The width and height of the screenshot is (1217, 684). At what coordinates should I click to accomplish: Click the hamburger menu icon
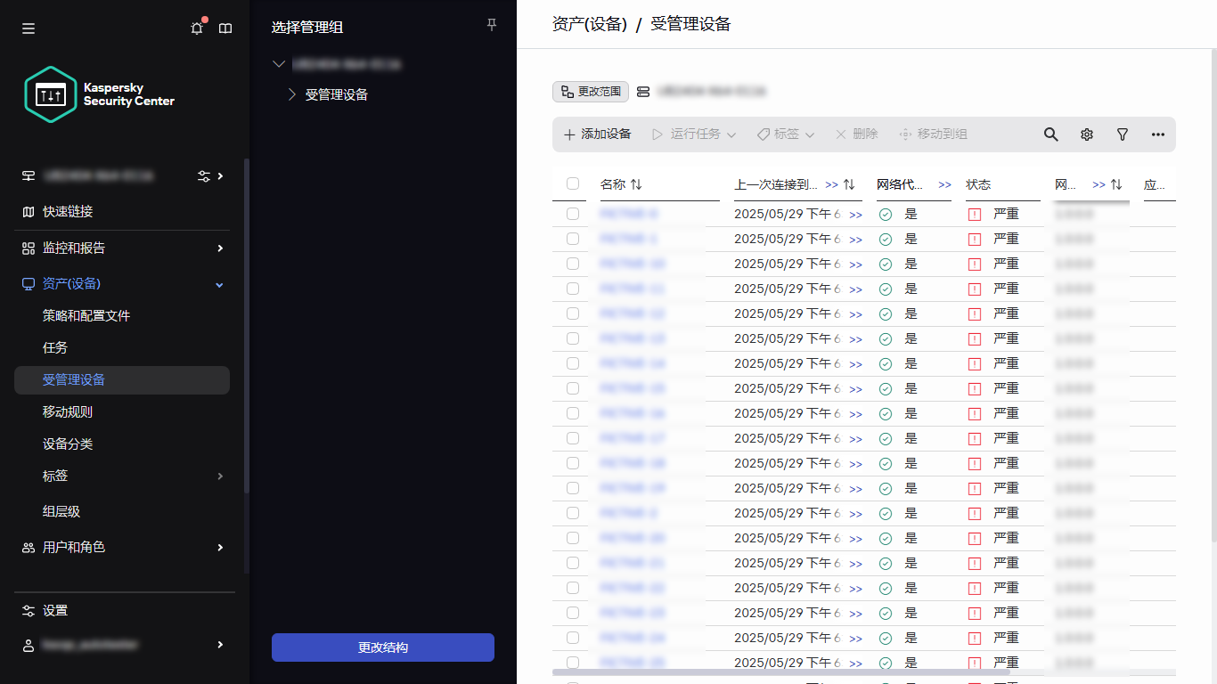click(x=28, y=28)
